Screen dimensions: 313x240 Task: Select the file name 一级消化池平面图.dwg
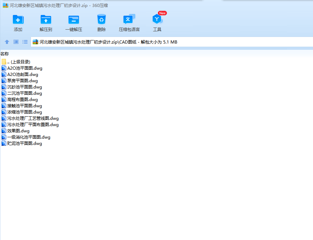click(29, 137)
